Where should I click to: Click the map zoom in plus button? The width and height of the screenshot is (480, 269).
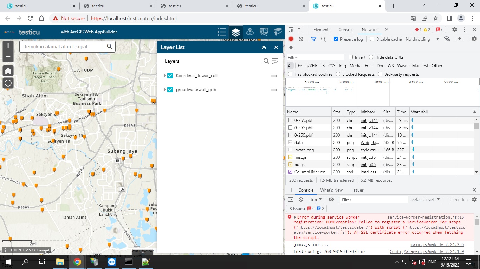tap(8, 46)
